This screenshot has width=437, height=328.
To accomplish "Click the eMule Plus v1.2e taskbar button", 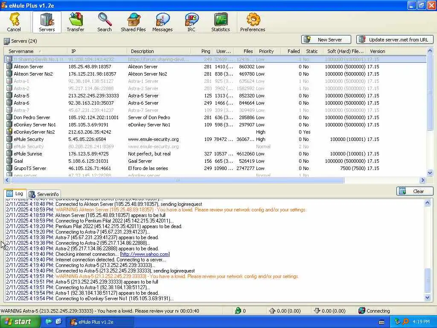I will [100, 322].
